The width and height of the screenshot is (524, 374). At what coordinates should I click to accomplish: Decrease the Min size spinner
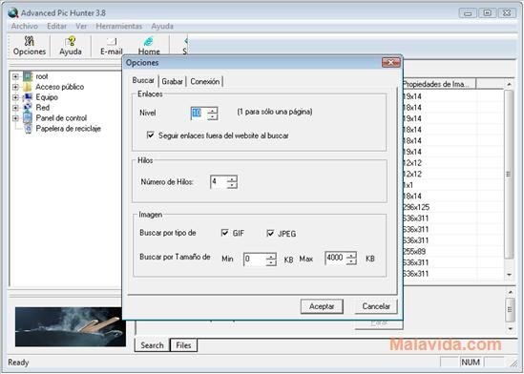click(x=271, y=262)
